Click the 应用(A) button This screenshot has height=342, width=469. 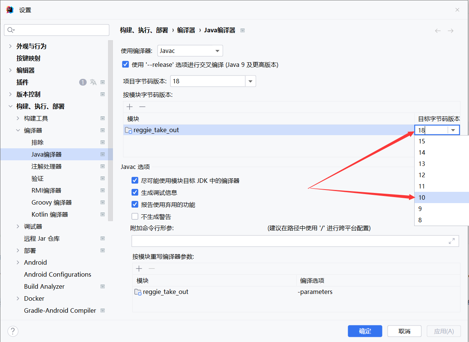[x=444, y=331]
